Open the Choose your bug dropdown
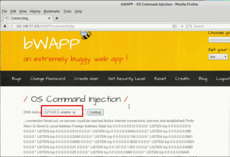 point(219,40)
